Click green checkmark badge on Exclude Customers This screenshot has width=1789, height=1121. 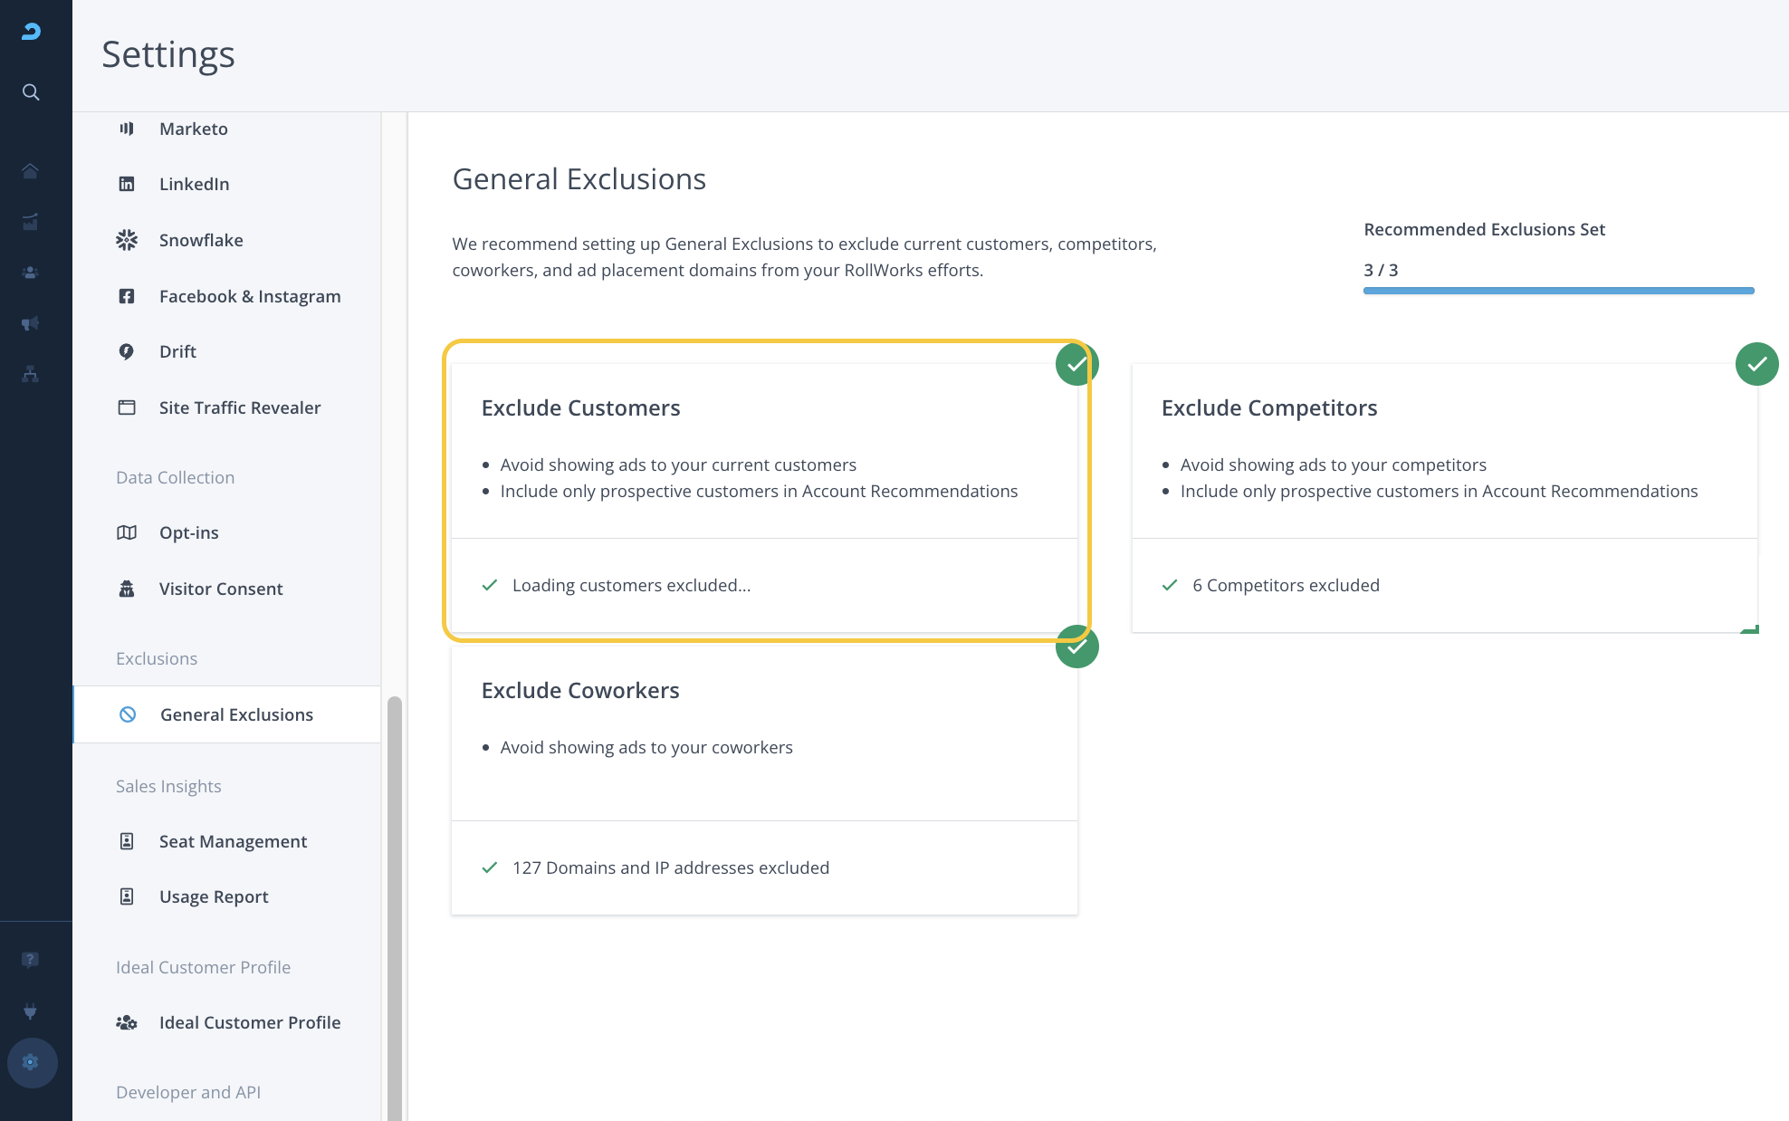tap(1076, 364)
